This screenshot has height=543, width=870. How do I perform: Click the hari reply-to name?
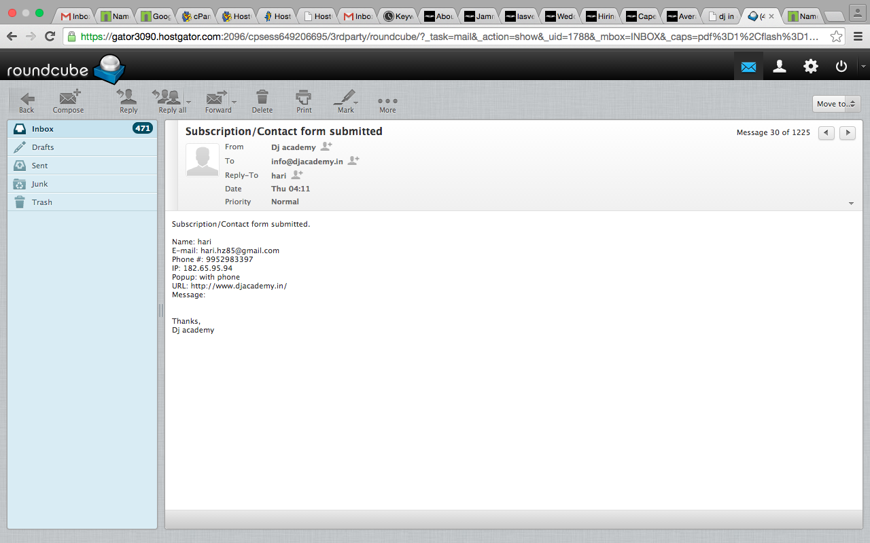[x=279, y=176]
